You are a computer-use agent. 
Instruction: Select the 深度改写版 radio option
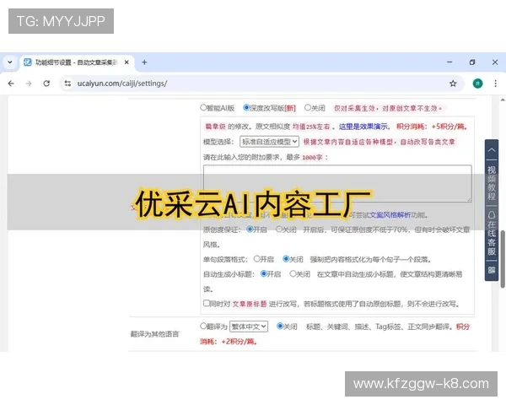click(246, 107)
